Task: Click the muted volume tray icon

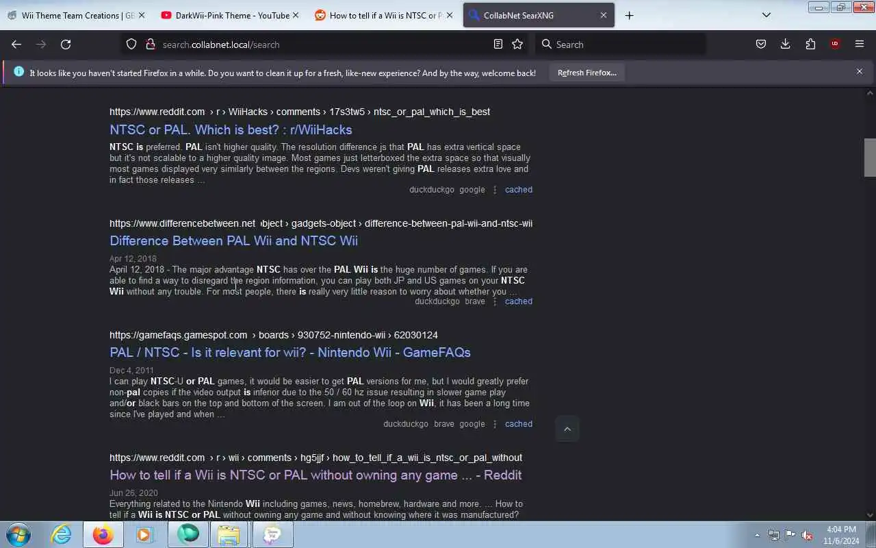Action: [x=808, y=535]
